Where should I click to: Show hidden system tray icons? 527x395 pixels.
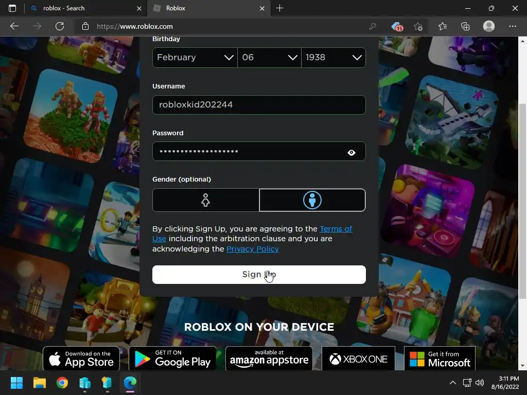[x=453, y=383]
